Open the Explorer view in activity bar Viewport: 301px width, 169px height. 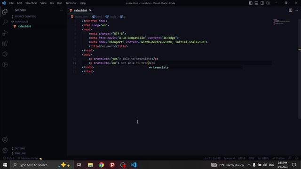5,12
